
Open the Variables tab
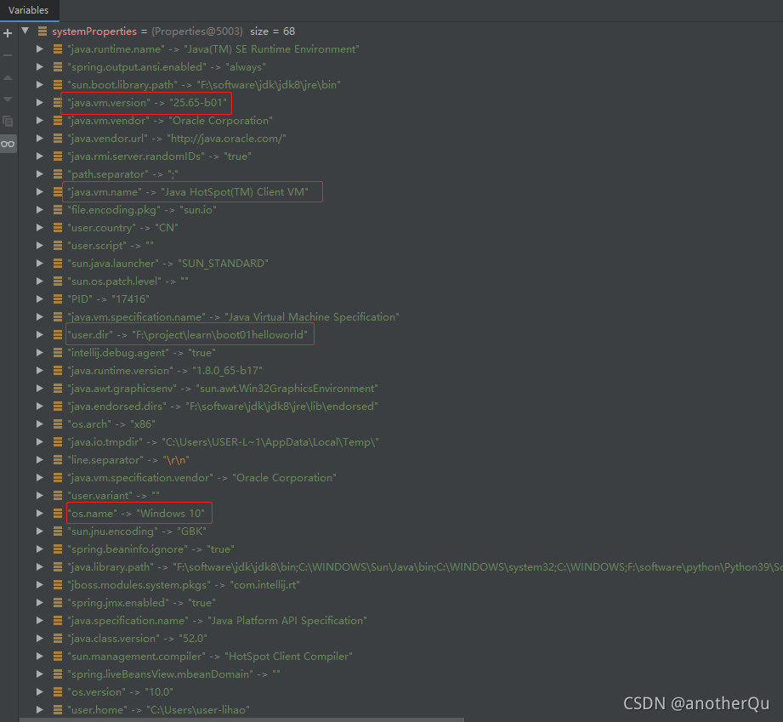(28, 10)
